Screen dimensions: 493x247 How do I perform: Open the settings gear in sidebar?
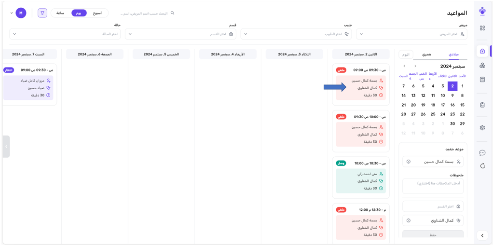click(x=482, y=128)
